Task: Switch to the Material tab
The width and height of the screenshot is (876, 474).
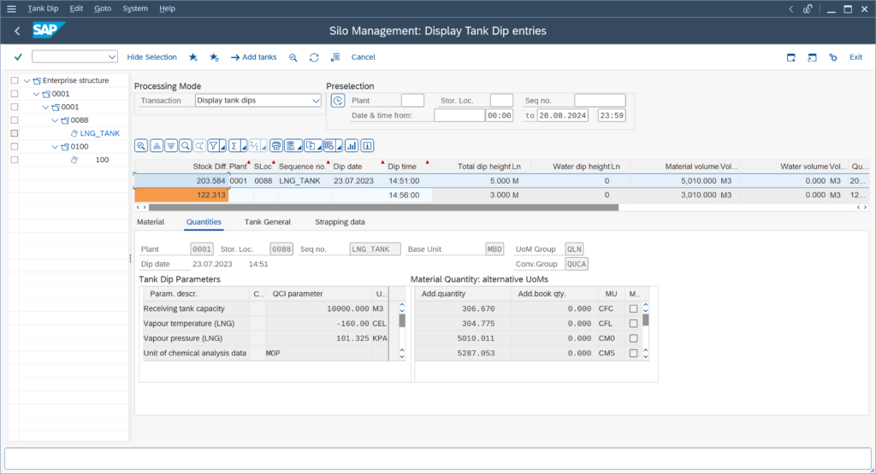Action: tap(151, 222)
